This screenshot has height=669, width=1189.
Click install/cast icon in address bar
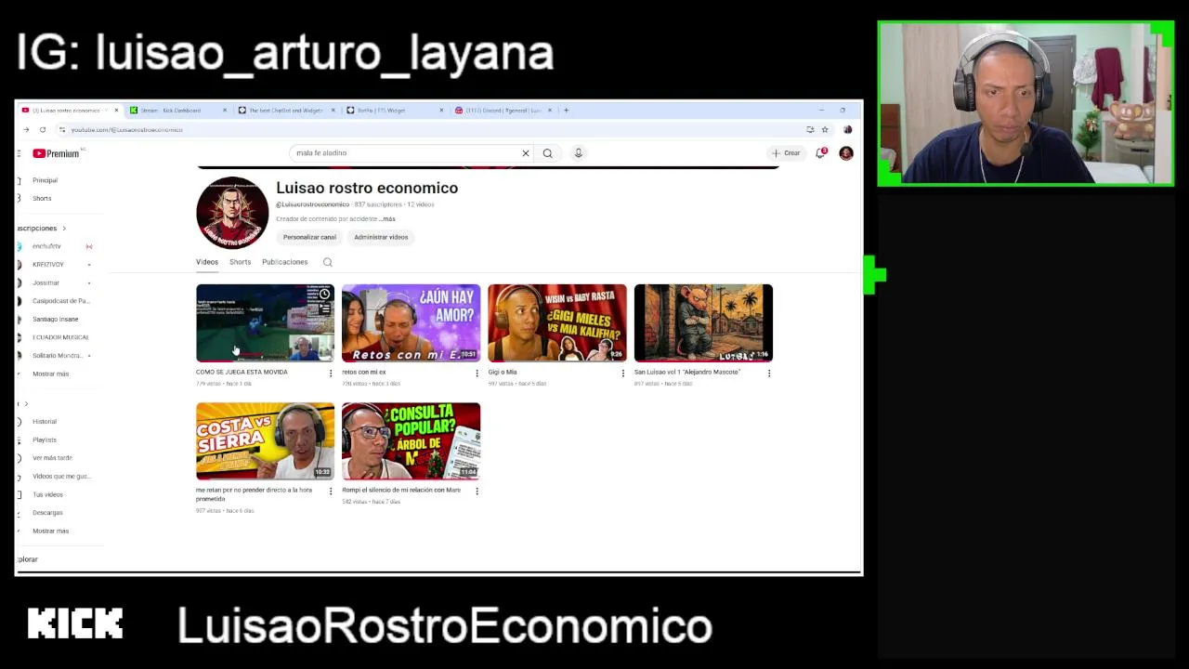click(x=810, y=130)
